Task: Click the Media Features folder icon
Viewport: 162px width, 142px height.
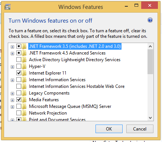Action: click(x=24, y=100)
